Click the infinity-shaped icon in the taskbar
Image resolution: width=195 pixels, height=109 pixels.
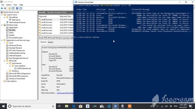[x=95, y=106]
